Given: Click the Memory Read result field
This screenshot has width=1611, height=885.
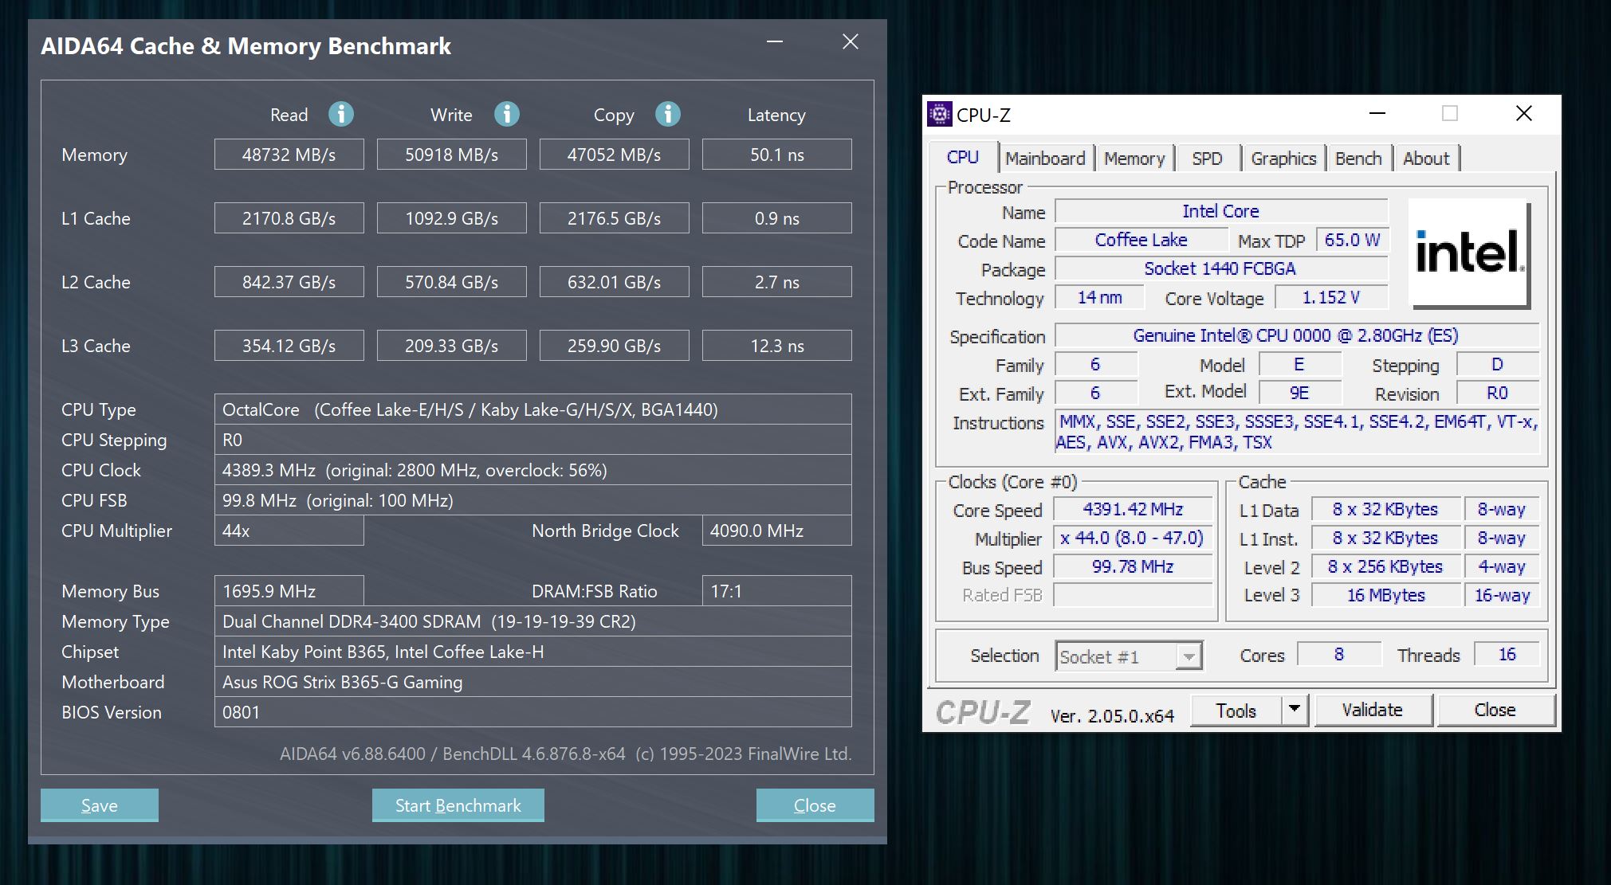Looking at the screenshot, I should (x=289, y=155).
